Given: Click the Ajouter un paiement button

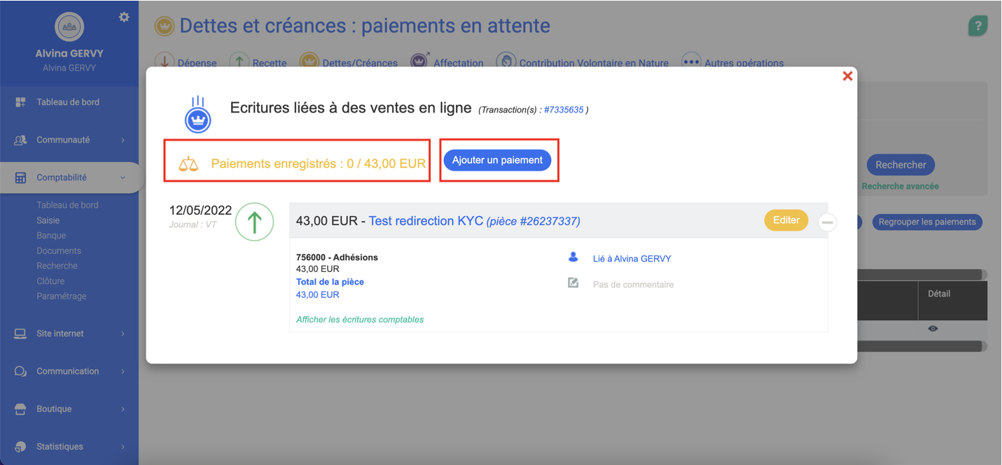Looking at the screenshot, I should coord(497,160).
